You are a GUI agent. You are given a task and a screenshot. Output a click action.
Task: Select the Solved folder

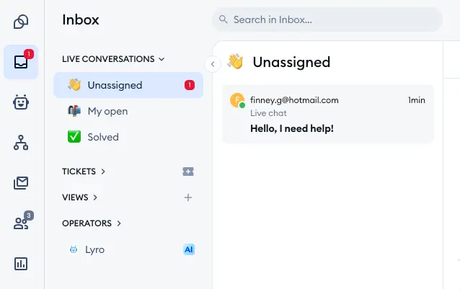[128, 137]
